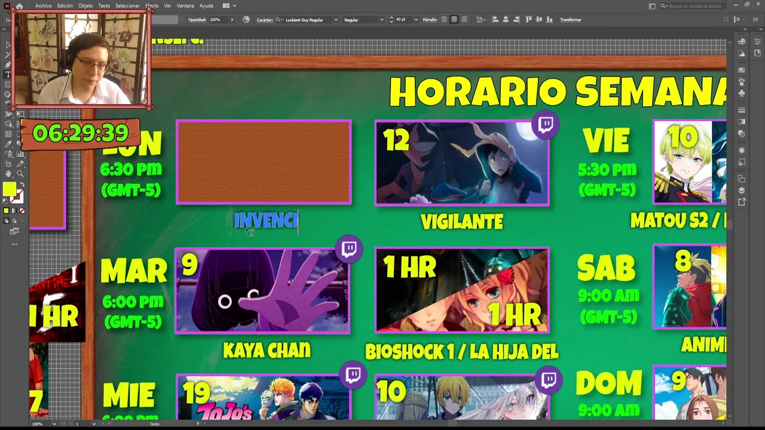Enable Draw Normal mode
The image size is (765, 430).
pyautogui.click(x=6, y=221)
